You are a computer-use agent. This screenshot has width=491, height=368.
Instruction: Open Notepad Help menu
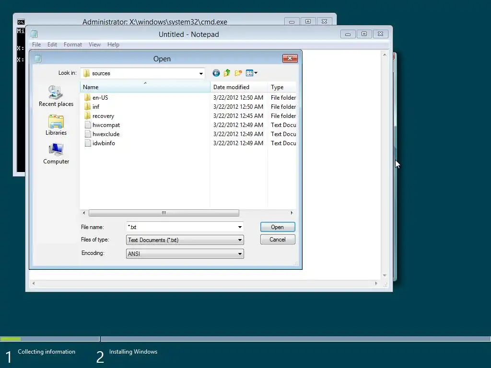point(113,45)
